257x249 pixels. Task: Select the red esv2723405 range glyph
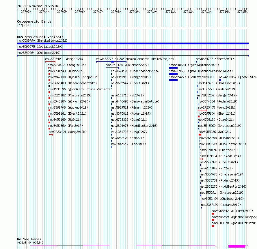pos(202,110)
